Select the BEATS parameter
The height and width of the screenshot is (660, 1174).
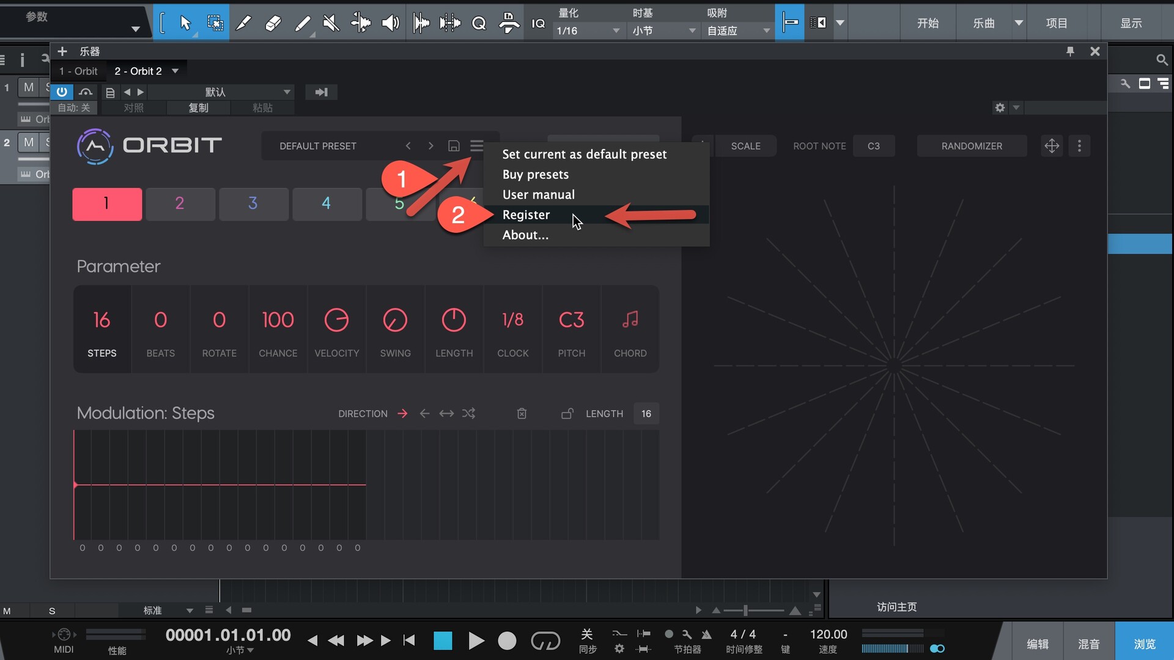coord(161,329)
